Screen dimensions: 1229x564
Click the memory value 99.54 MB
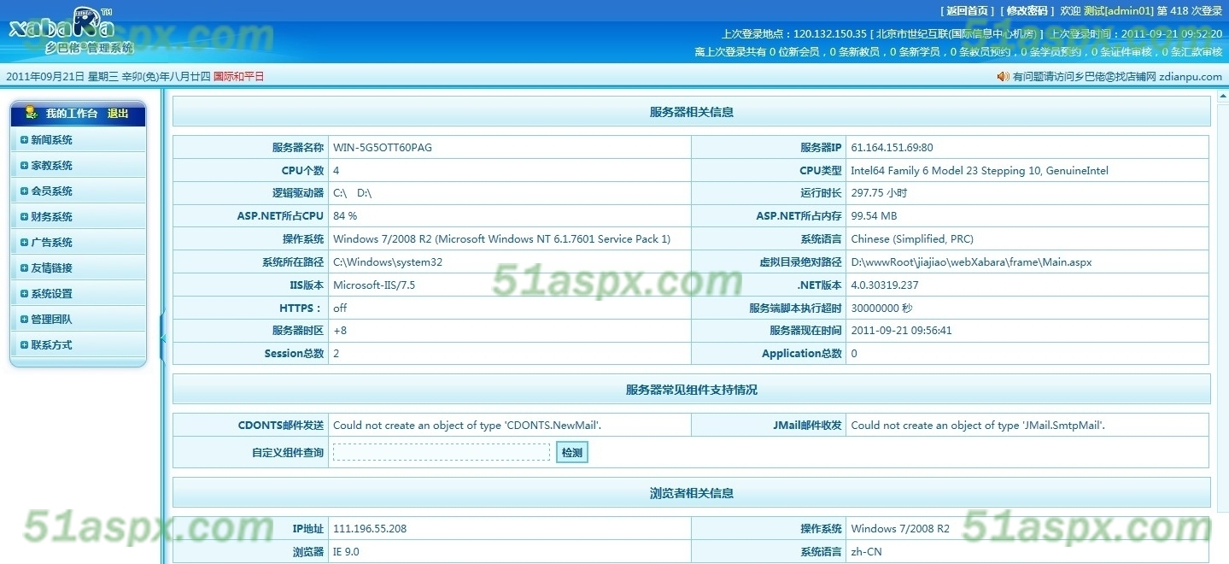pyautogui.click(x=874, y=216)
